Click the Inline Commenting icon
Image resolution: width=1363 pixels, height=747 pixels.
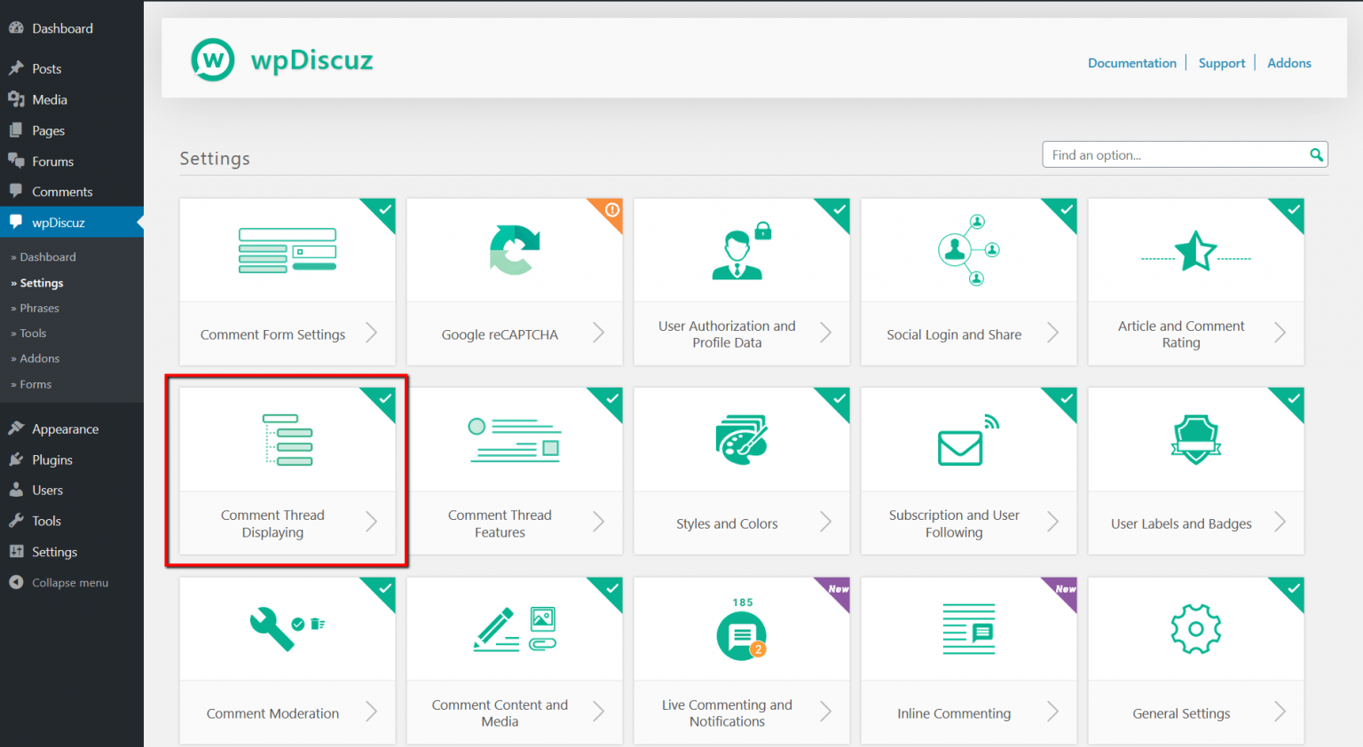[x=969, y=629]
